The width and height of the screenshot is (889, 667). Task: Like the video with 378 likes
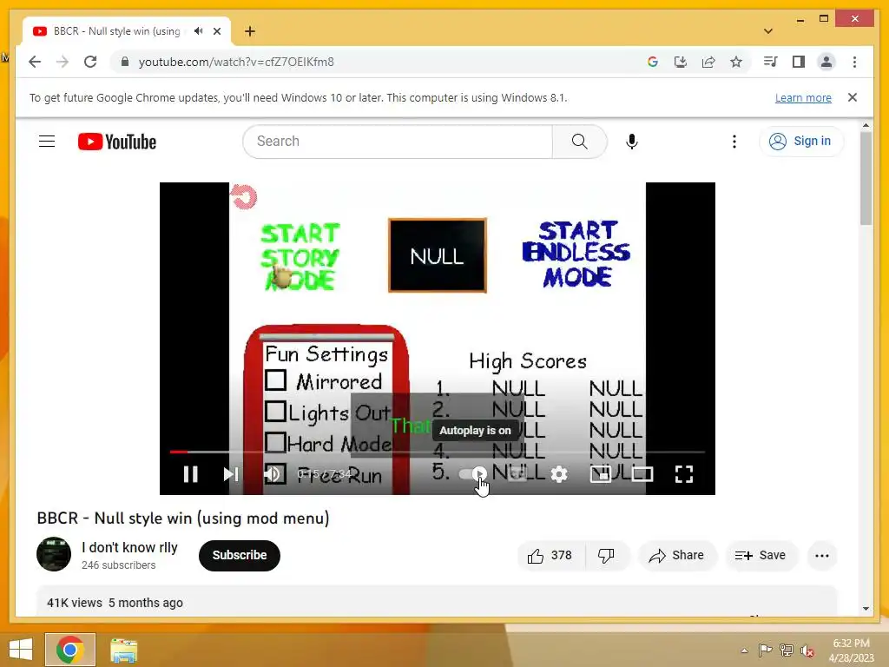click(x=550, y=555)
